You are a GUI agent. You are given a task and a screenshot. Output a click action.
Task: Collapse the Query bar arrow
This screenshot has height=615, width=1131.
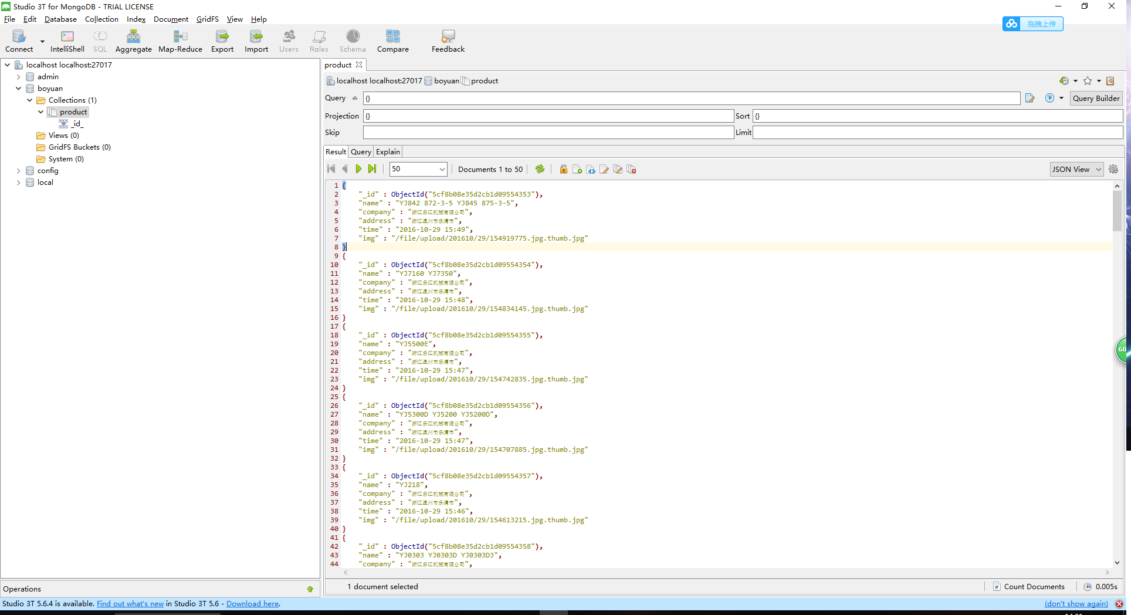[x=355, y=98]
